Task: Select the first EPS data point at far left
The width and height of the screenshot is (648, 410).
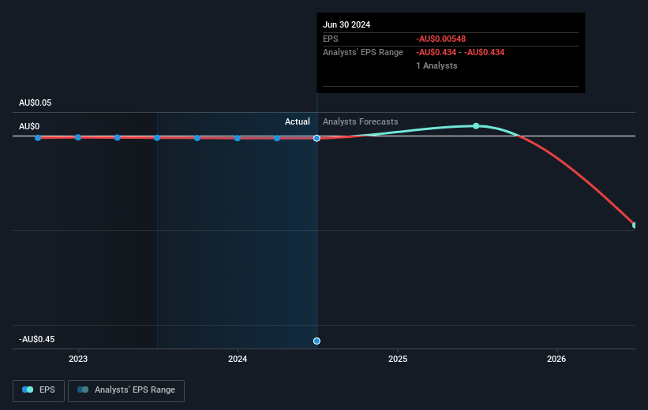Action: pyautogui.click(x=38, y=137)
